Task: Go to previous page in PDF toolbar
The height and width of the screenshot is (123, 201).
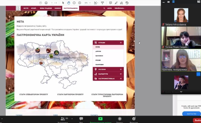Action: 40,3
